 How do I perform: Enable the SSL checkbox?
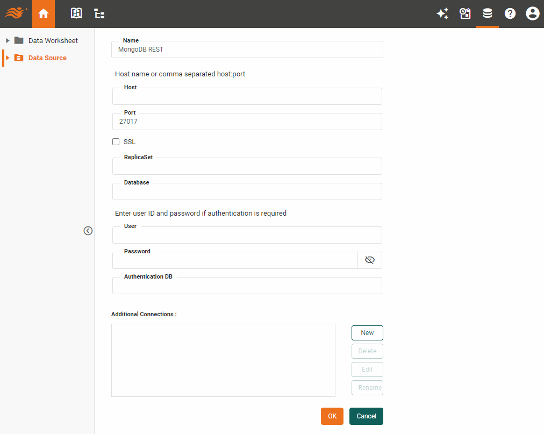[116, 141]
